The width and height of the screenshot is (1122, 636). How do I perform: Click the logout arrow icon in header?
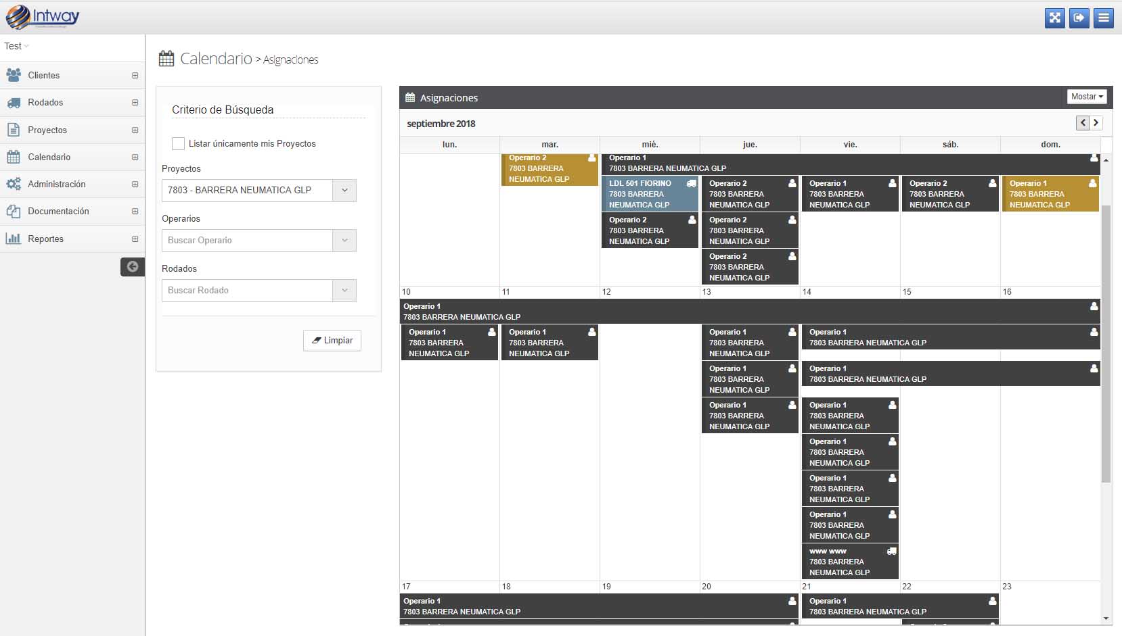(1079, 18)
